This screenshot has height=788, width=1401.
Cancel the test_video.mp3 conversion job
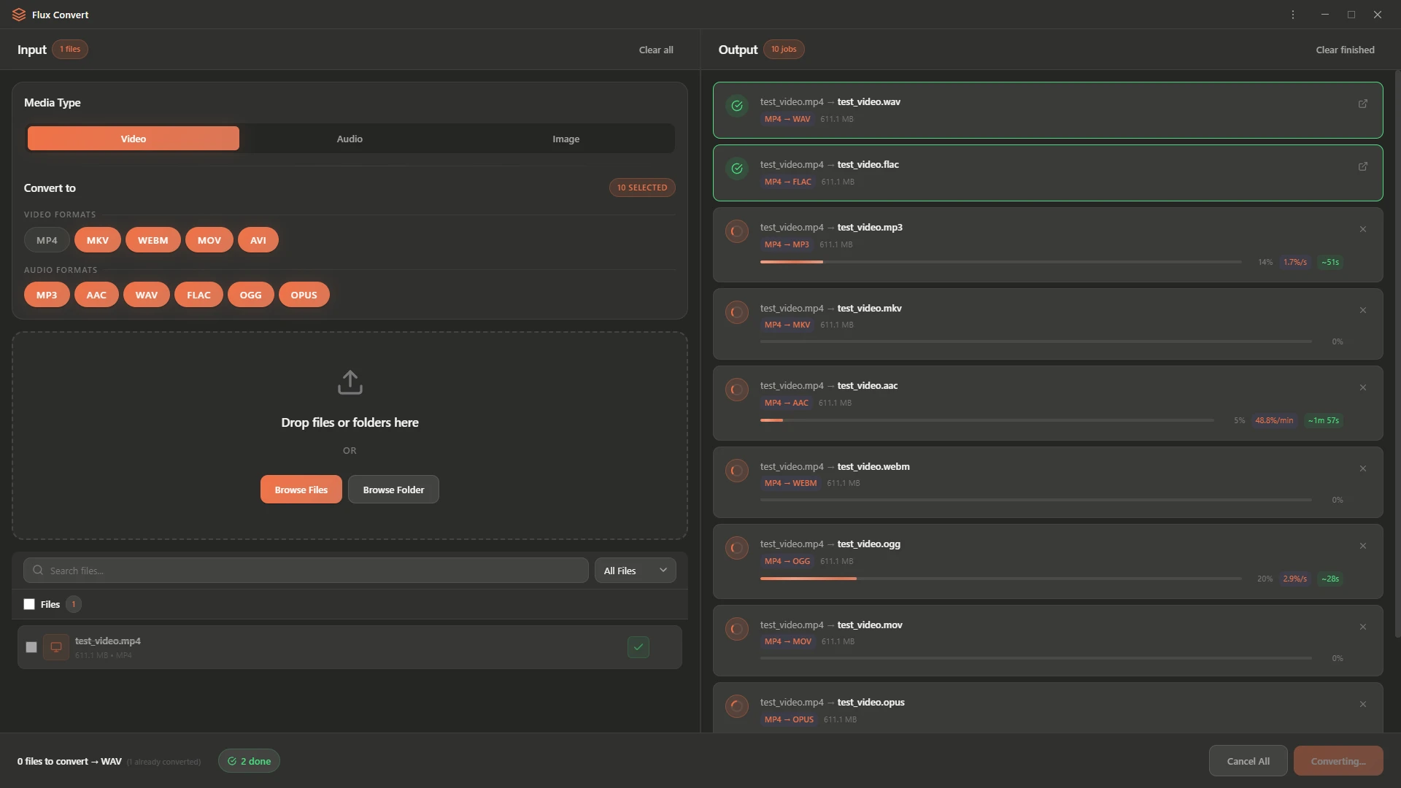[1362, 229]
